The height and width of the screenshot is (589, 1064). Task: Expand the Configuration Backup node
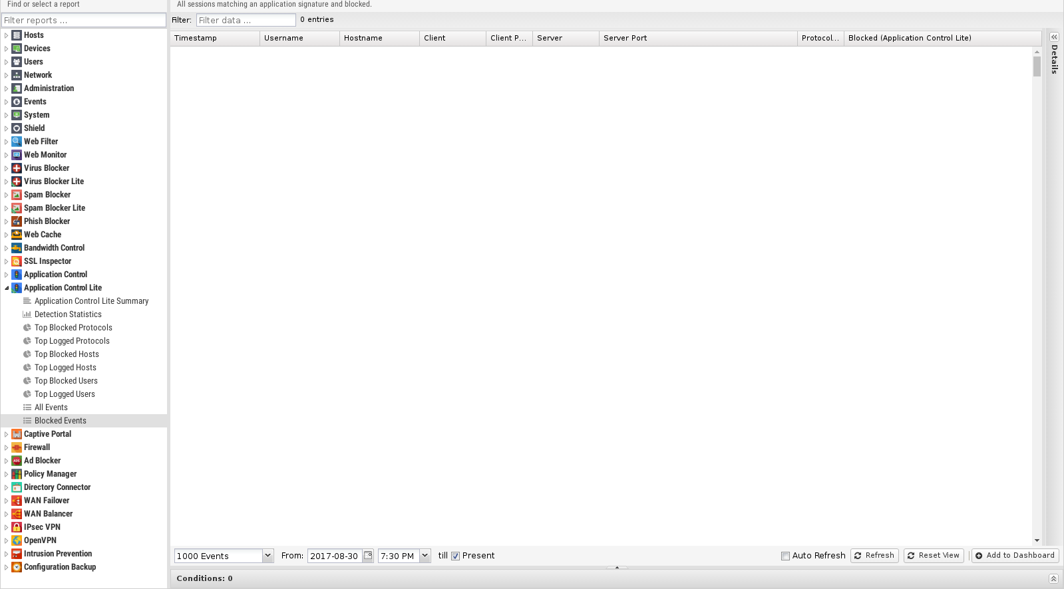click(6, 567)
